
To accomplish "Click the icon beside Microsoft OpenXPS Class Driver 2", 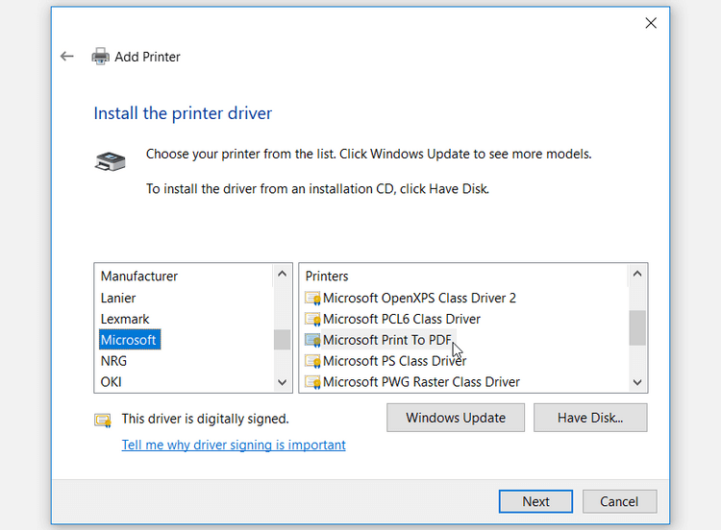I will [x=312, y=298].
